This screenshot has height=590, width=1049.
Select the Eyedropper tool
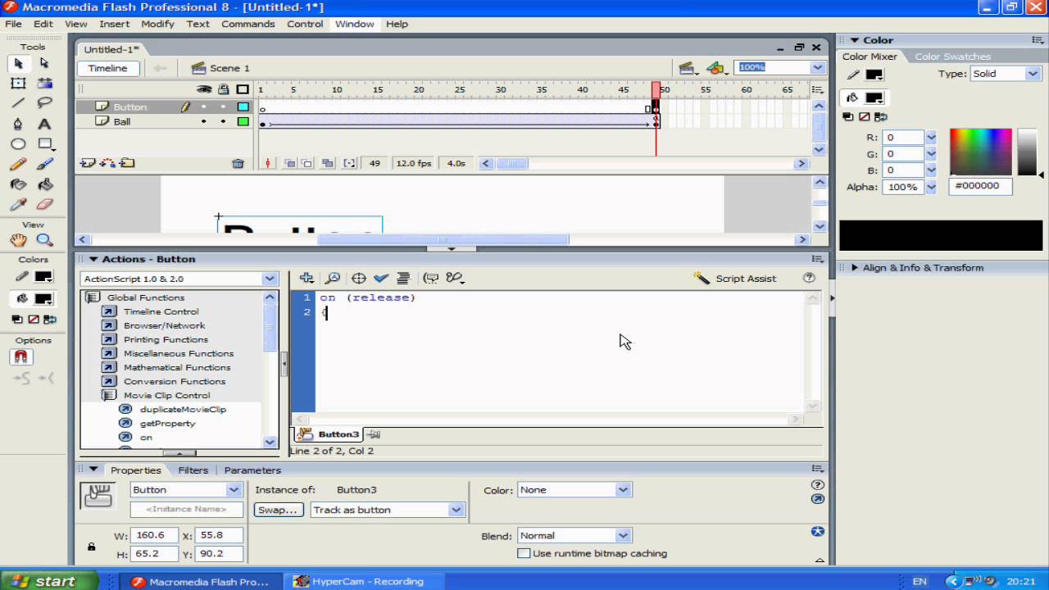[18, 205]
